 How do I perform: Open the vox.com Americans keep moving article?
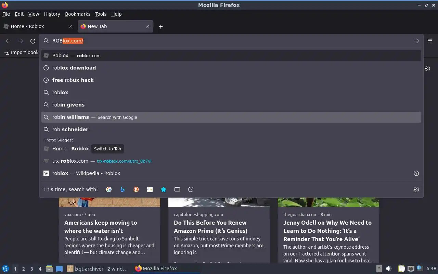click(x=101, y=227)
